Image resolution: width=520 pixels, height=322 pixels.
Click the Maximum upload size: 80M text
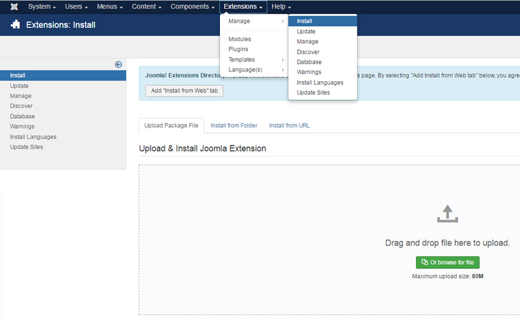(447, 276)
